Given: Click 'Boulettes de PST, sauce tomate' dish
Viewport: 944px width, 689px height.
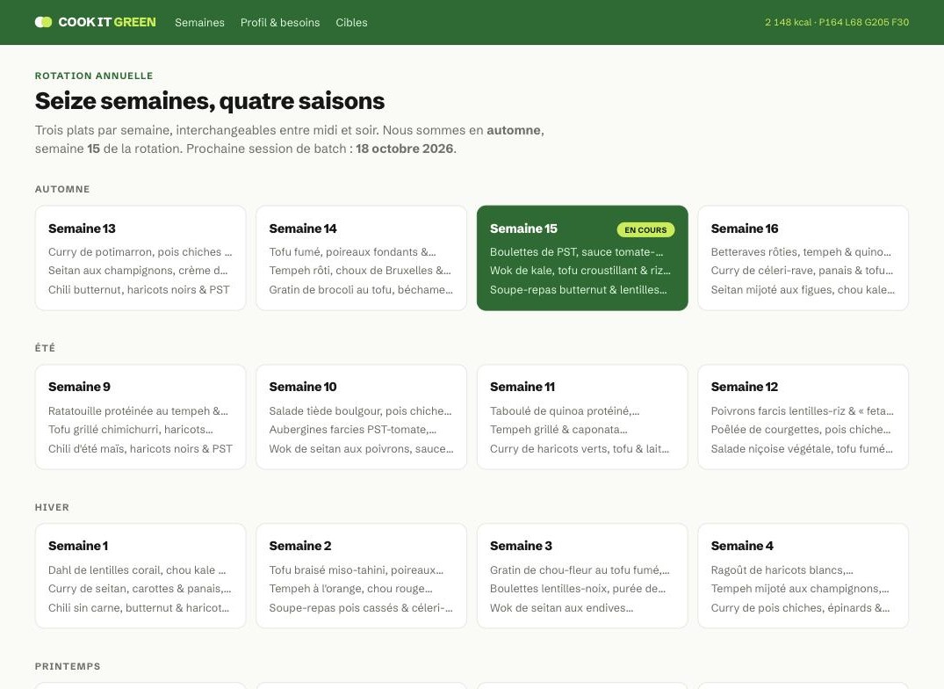Looking at the screenshot, I should point(576,251).
